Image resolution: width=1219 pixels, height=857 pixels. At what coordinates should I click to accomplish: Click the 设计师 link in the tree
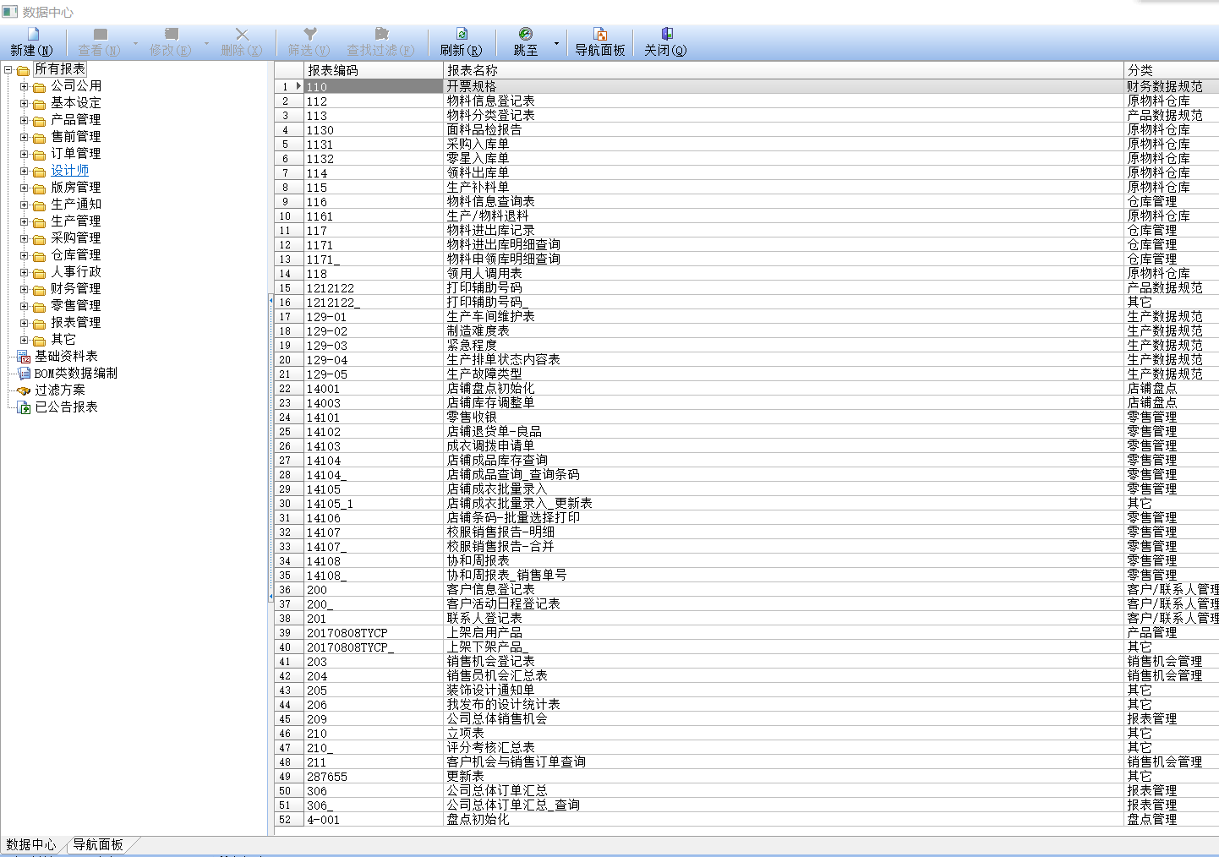coord(69,171)
